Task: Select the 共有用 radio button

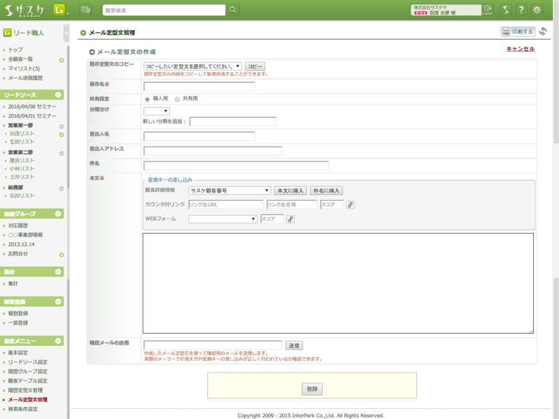Action: click(x=177, y=99)
